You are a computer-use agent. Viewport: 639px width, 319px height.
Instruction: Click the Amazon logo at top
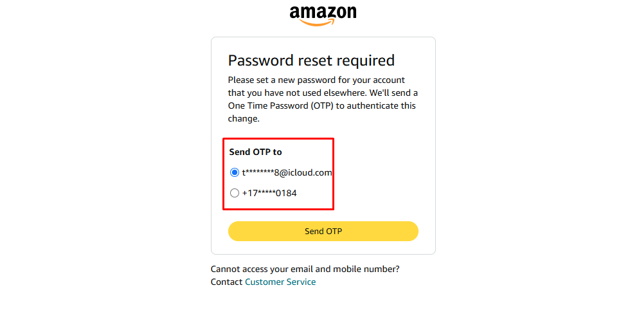[x=323, y=15]
